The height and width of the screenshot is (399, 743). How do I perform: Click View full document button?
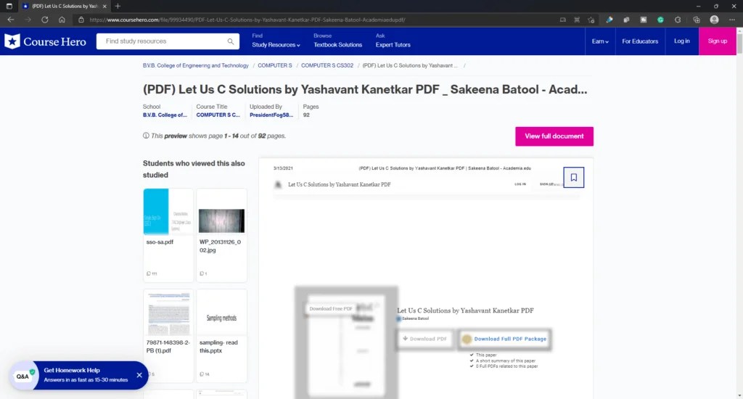coord(554,136)
